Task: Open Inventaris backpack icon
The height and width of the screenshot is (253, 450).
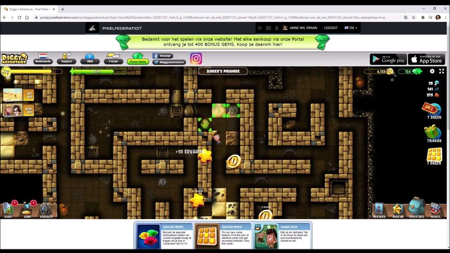Action: 417,208
